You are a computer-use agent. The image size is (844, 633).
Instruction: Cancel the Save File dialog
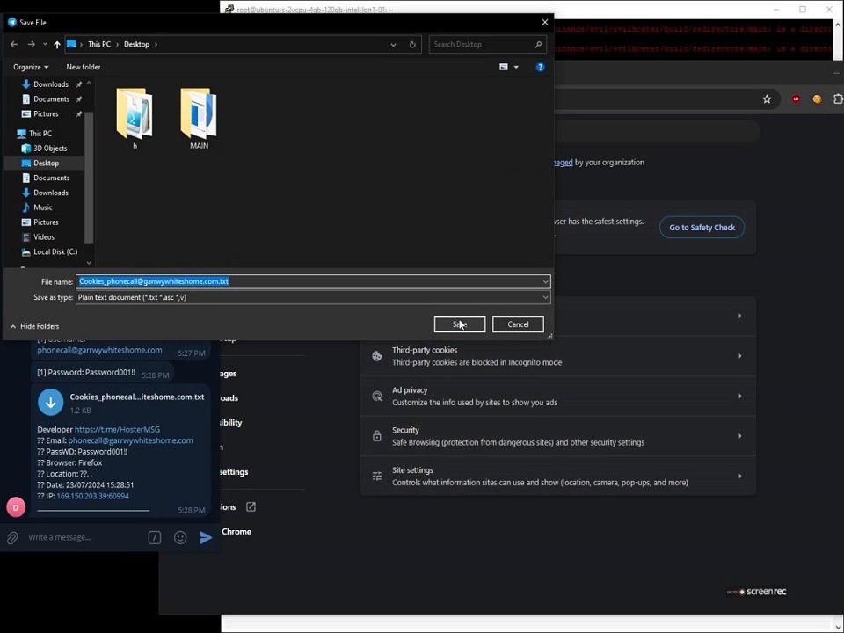tap(518, 324)
